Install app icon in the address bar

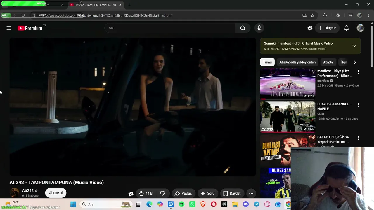(304, 15)
